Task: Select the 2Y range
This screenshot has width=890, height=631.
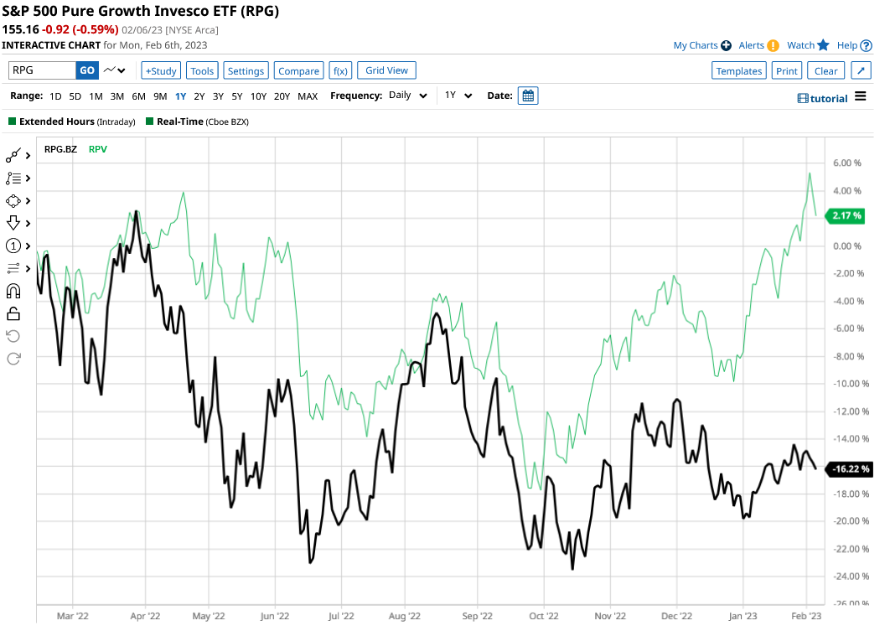Action: coord(199,96)
